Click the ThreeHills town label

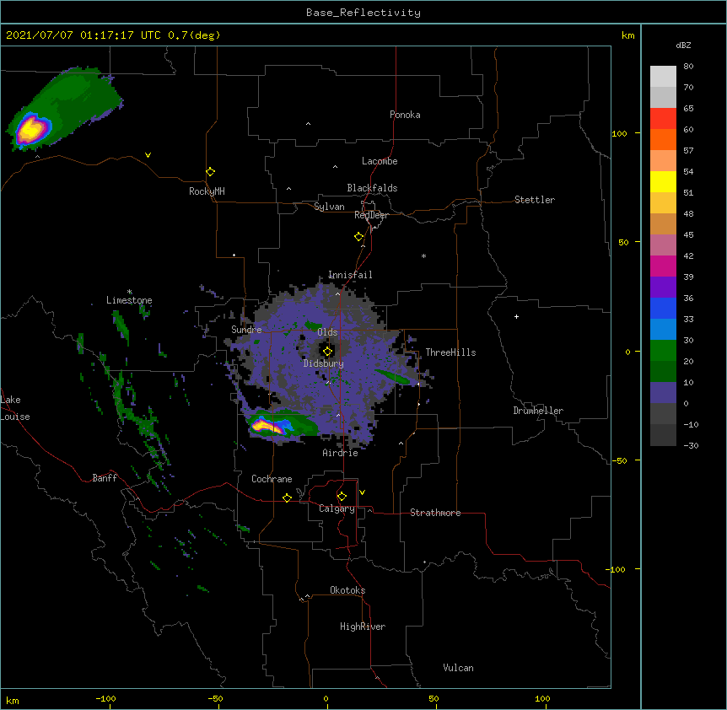pos(450,352)
